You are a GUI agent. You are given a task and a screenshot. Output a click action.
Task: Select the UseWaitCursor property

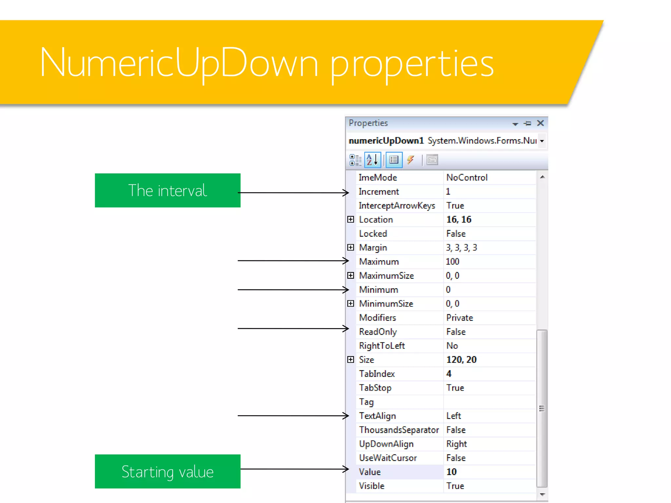pos(388,458)
